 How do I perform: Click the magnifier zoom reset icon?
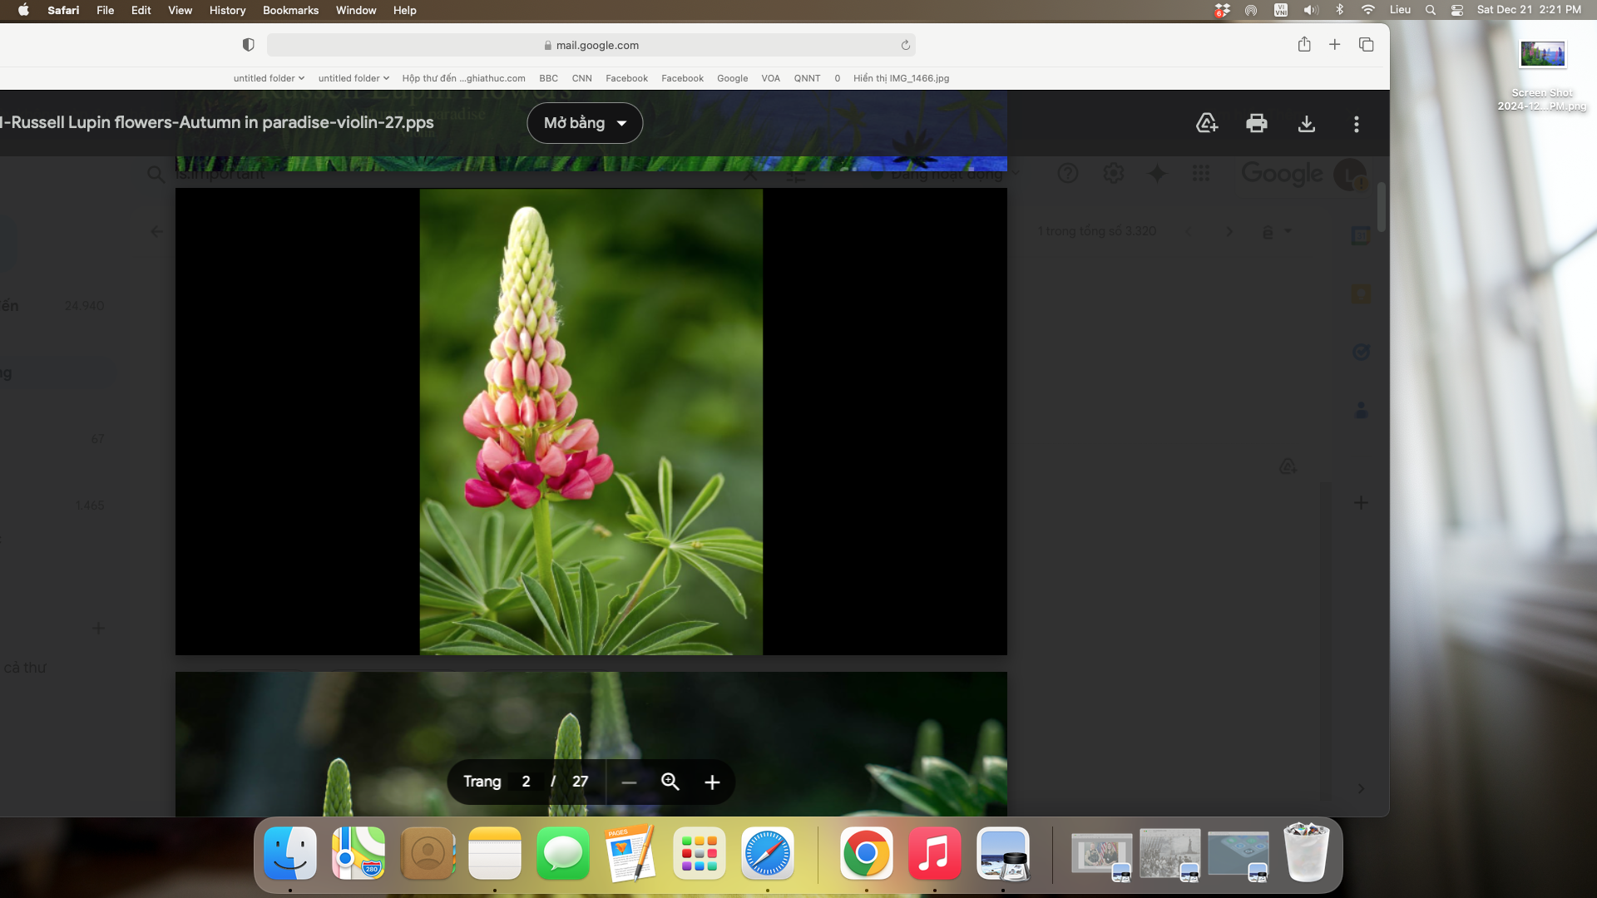(x=670, y=782)
